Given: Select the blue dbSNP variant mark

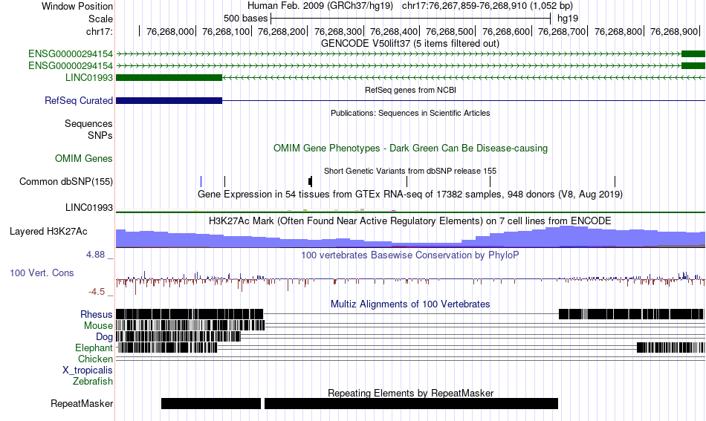Looking at the screenshot, I should pyautogui.click(x=201, y=181).
